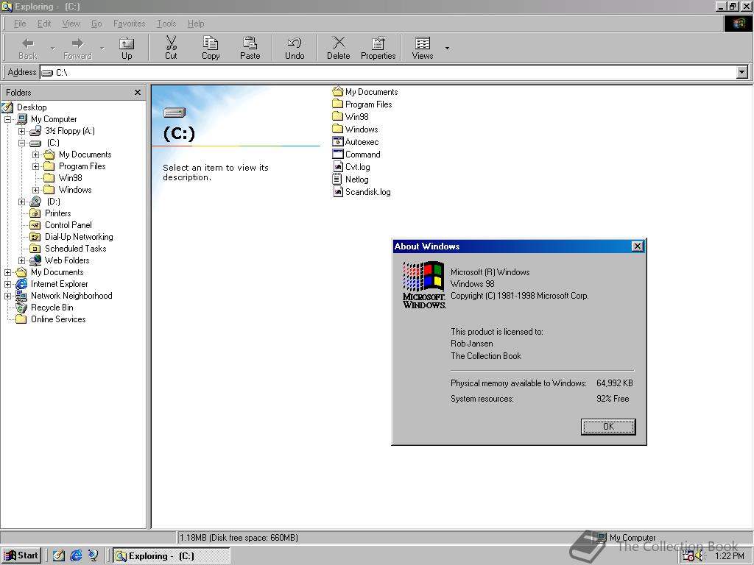Select the Scandisk.log file icon
The height and width of the screenshot is (565, 754).
pyautogui.click(x=337, y=192)
